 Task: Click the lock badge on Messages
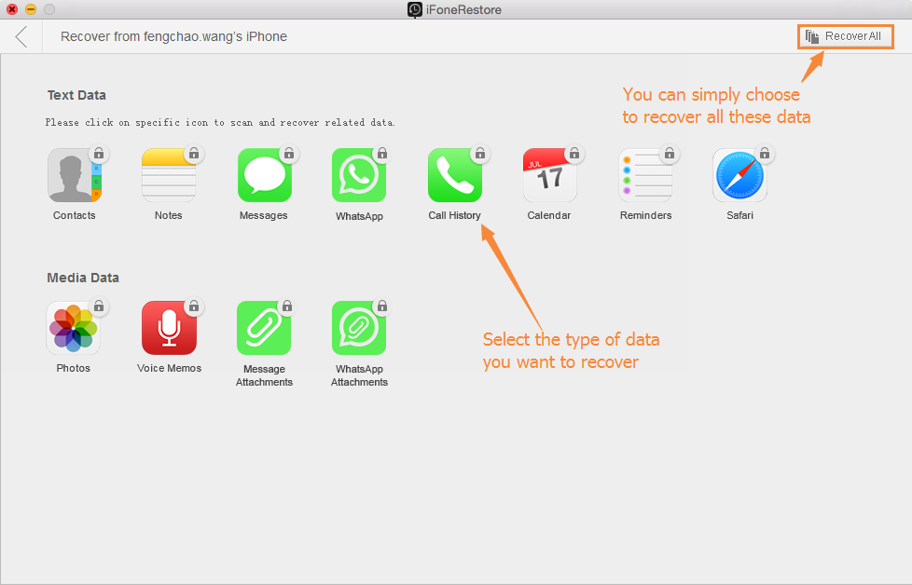coord(289,153)
